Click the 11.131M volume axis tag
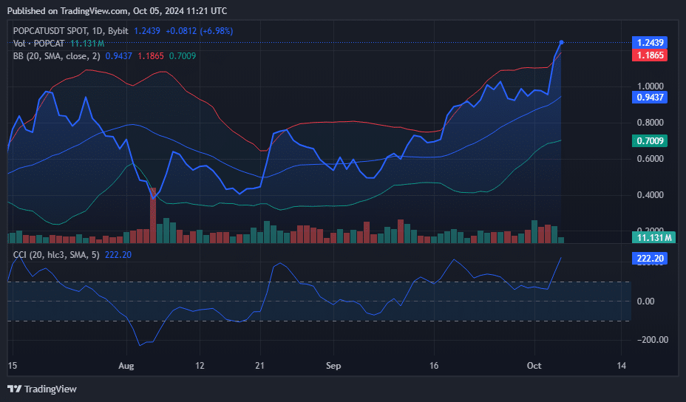686x402 pixels. (x=654, y=237)
